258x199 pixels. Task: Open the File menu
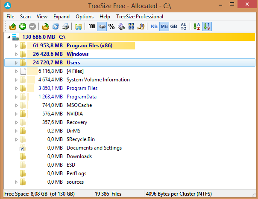coord(10,17)
